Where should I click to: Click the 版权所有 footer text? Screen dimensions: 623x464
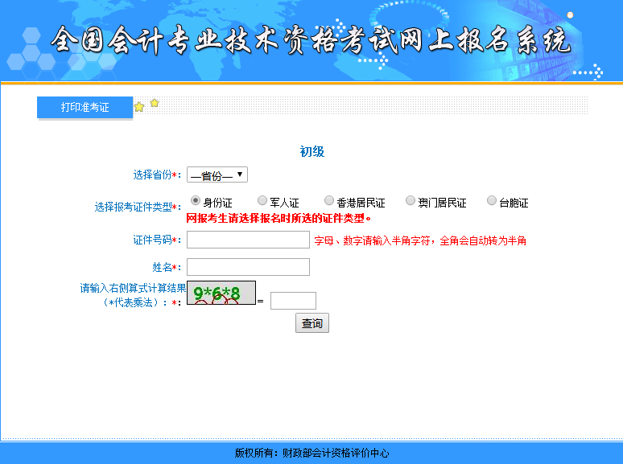tap(311, 453)
